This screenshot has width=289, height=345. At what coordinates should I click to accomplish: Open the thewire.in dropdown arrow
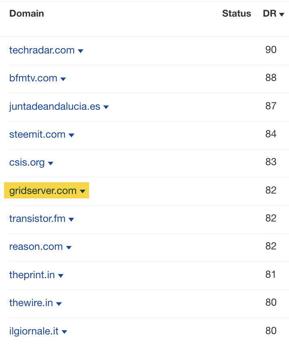[59, 304]
